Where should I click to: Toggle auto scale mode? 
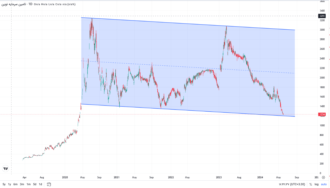point(324,184)
